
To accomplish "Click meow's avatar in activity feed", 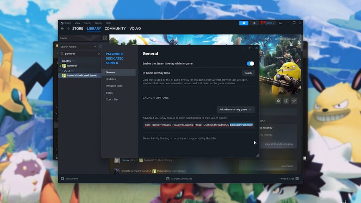I will point(117,160).
